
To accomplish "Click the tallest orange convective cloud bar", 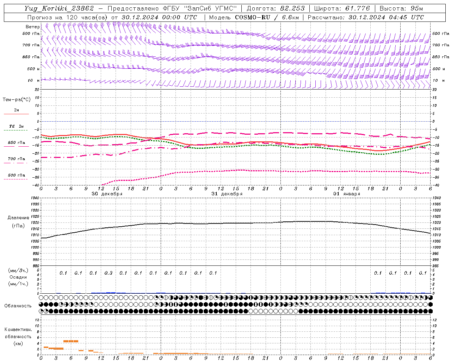I will tap(70, 341).
